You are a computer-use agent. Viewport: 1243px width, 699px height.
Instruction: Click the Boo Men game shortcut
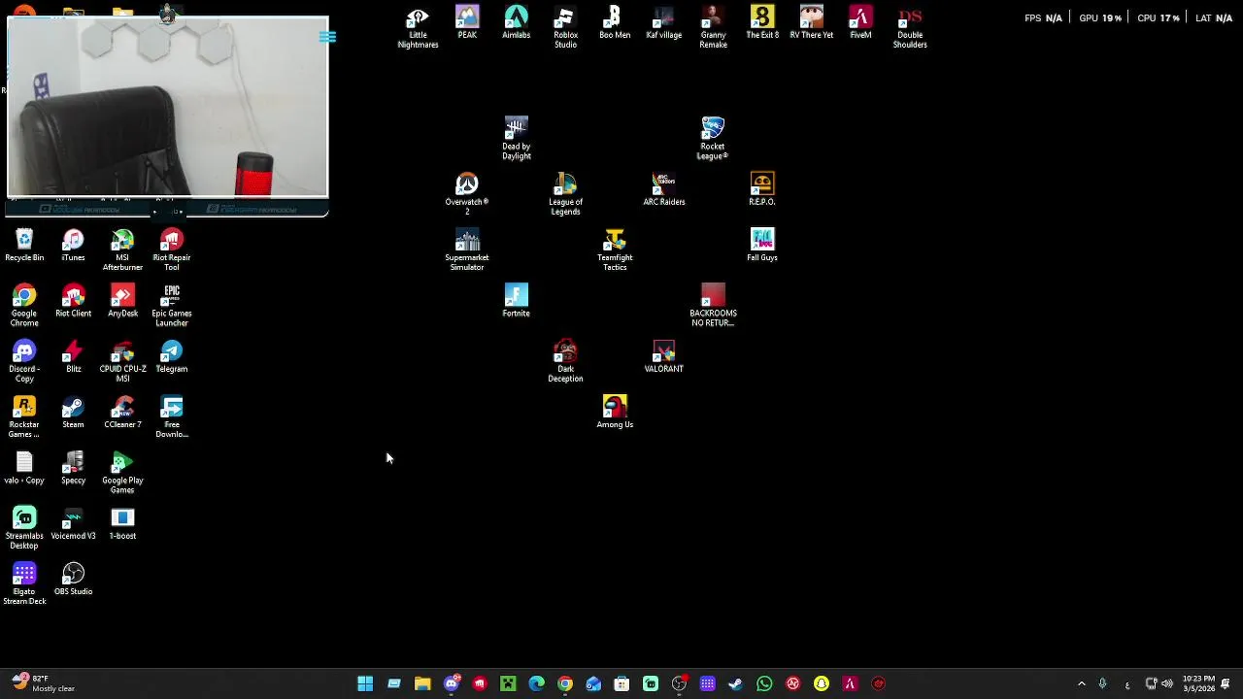point(615,23)
